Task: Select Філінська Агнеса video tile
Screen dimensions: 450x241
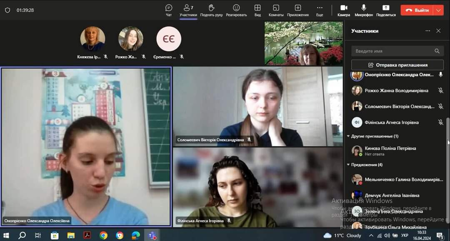Action: [x=258, y=188]
